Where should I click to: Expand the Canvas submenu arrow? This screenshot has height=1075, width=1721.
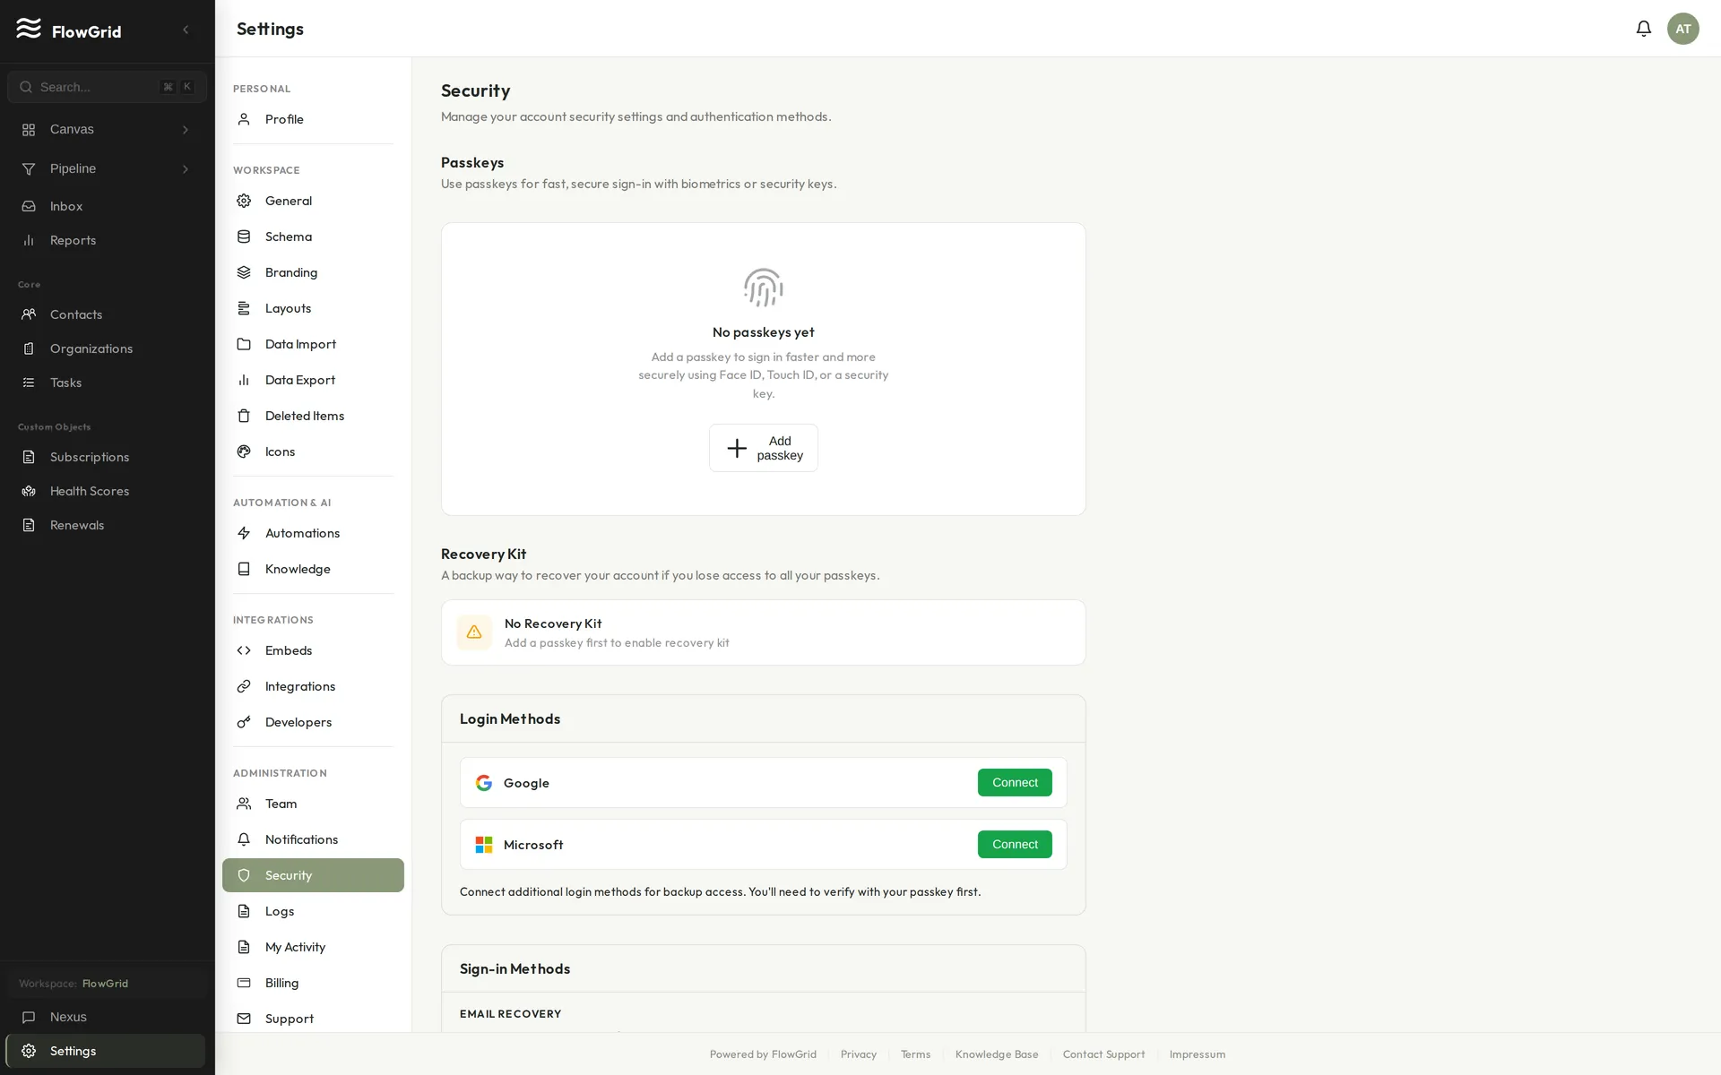186,130
